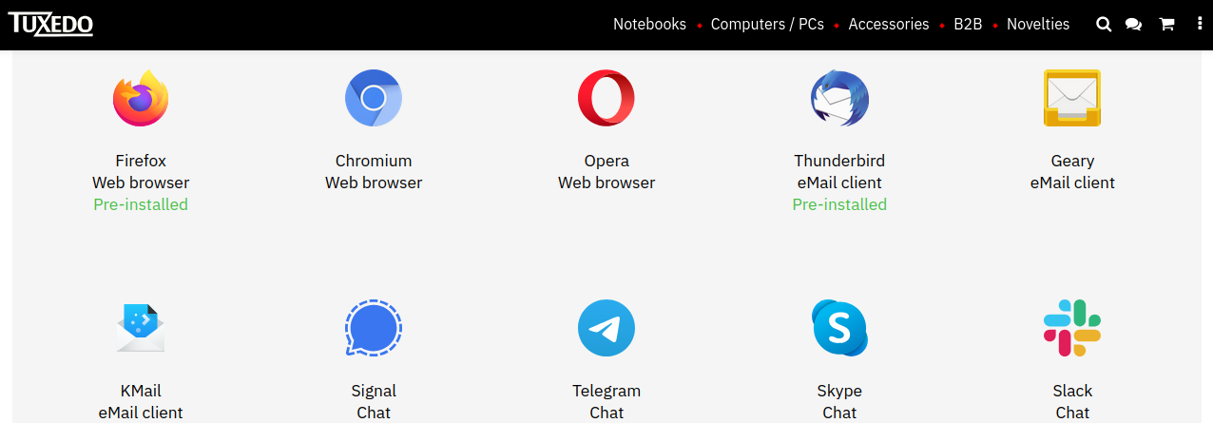Expand the three-dot more options menu
Image resolution: width=1213 pixels, height=423 pixels.
pos(1200,25)
